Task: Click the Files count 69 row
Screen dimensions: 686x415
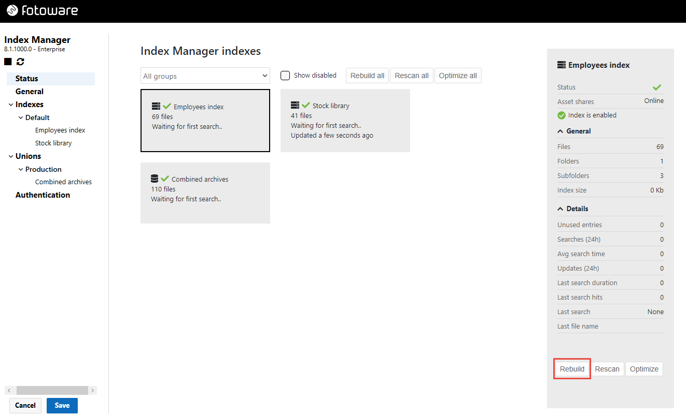Action: [610, 147]
